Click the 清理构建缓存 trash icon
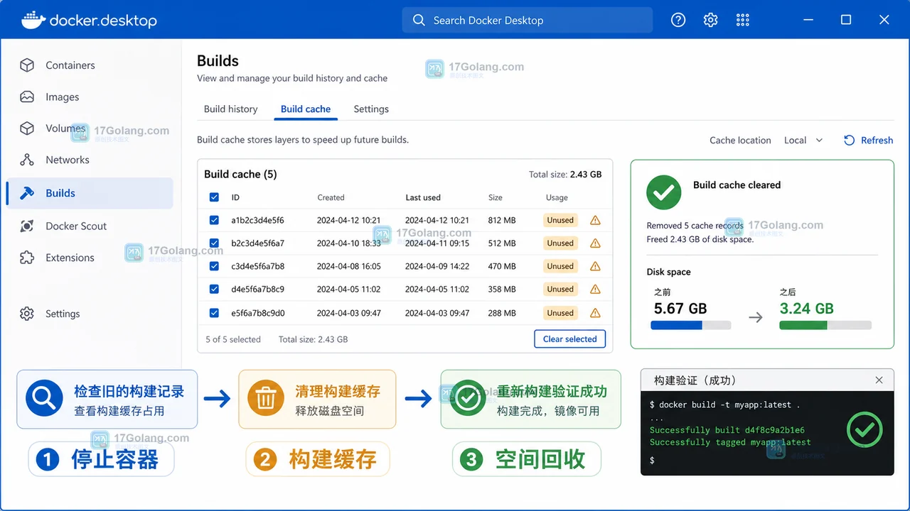The image size is (910, 511). point(266,399)
